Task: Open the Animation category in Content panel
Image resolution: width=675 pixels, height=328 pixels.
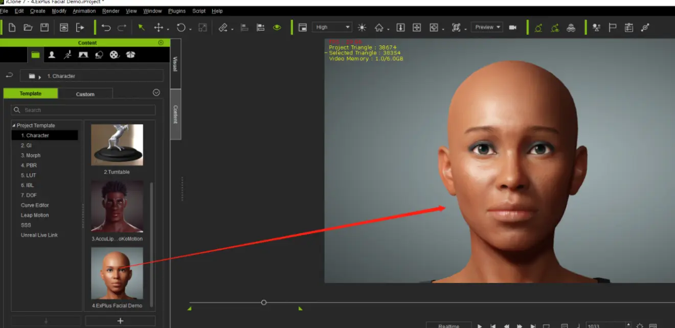Action: [67, 55]
